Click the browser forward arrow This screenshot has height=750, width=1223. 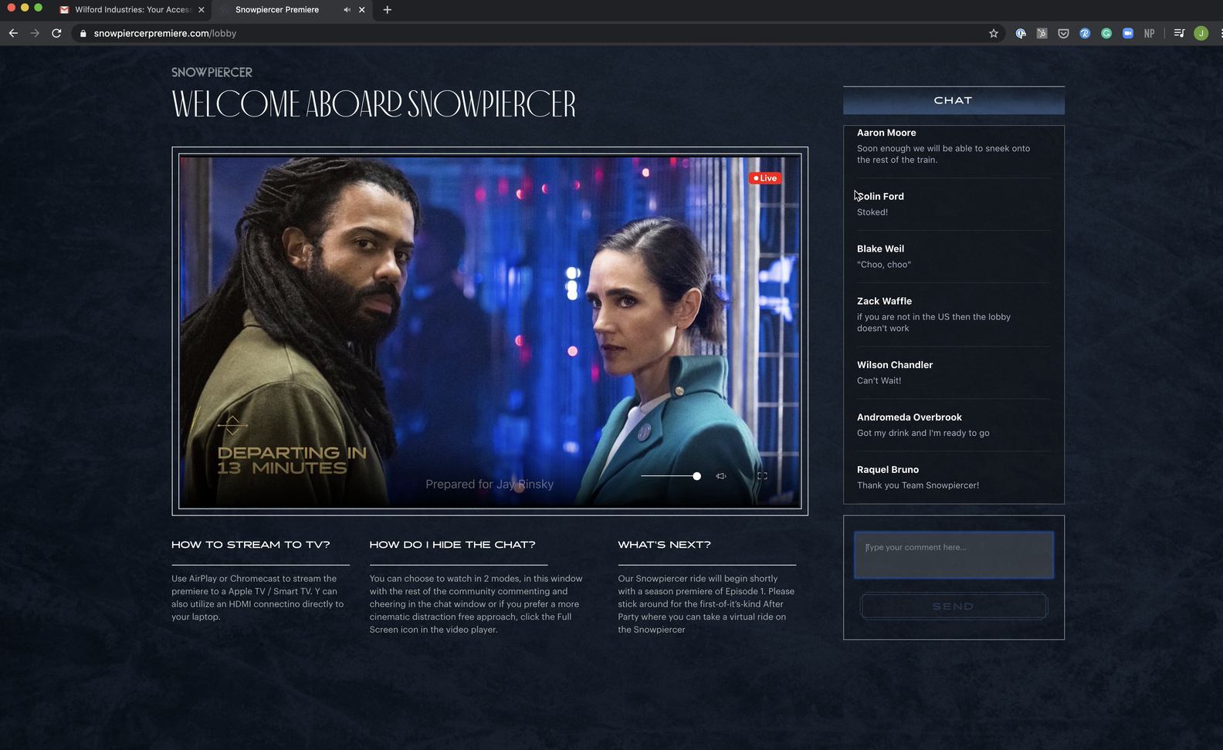tap(35, 33)
